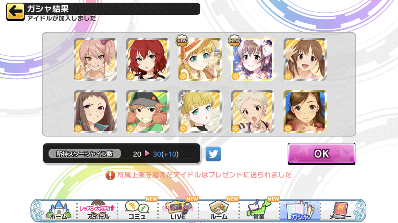The image size is (398, 223).
Task: Open the LIVE ticket icon
Action: (178, 210)
